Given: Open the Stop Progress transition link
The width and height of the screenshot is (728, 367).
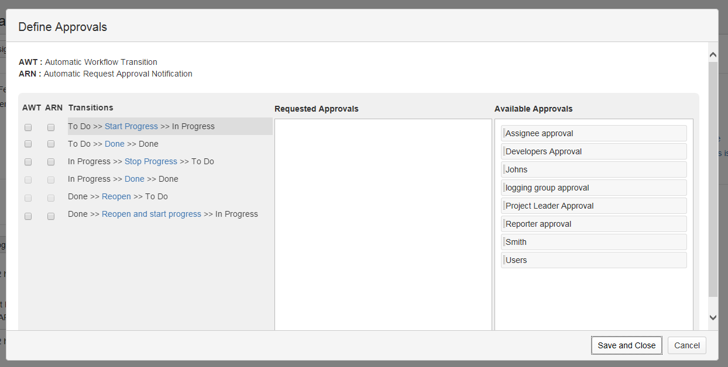Looking at the screenshot, I should 150,162.
